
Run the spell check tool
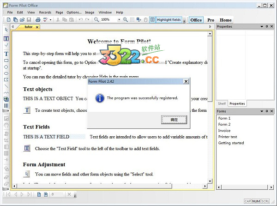point(45,19)
